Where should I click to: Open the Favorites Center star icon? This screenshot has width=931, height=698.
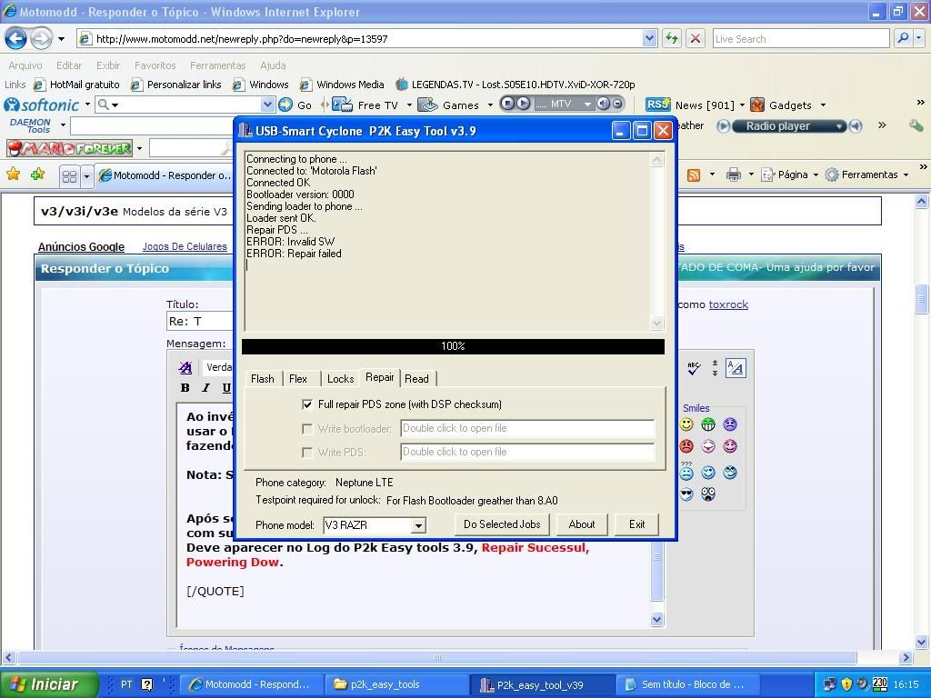coord(13,174)
